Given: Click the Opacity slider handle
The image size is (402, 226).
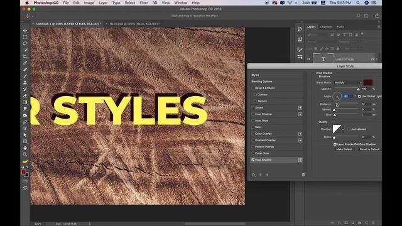Looking at the screenshot, I should tap(358, 89).
